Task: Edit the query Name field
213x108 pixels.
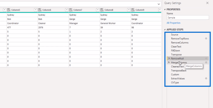Action: pyautogui.click(x=188, y=18)
